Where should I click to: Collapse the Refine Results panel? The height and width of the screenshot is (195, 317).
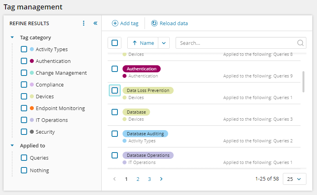[95, 23]
